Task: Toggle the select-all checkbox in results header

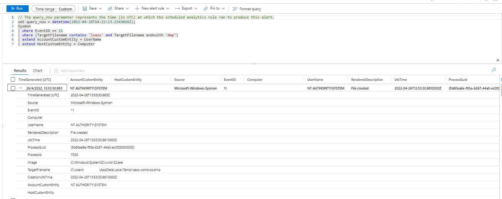Action: 13,79
